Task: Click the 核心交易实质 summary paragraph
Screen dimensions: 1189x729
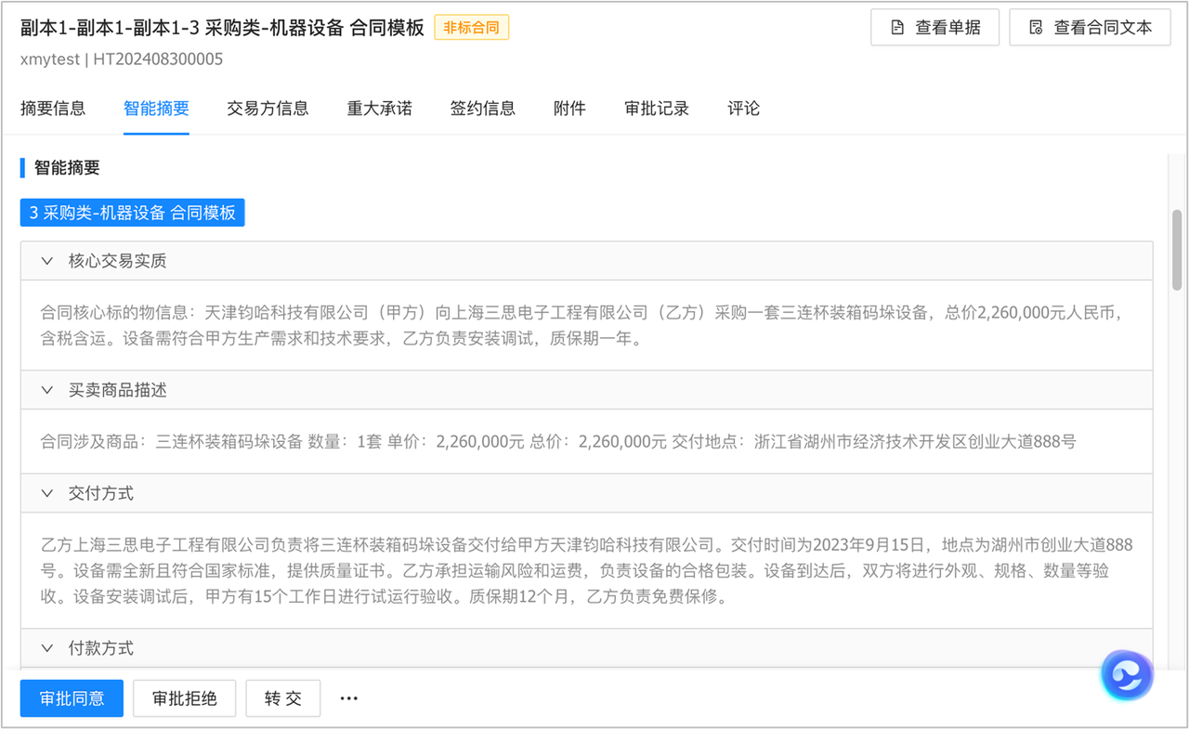Action: click(582, 325)
